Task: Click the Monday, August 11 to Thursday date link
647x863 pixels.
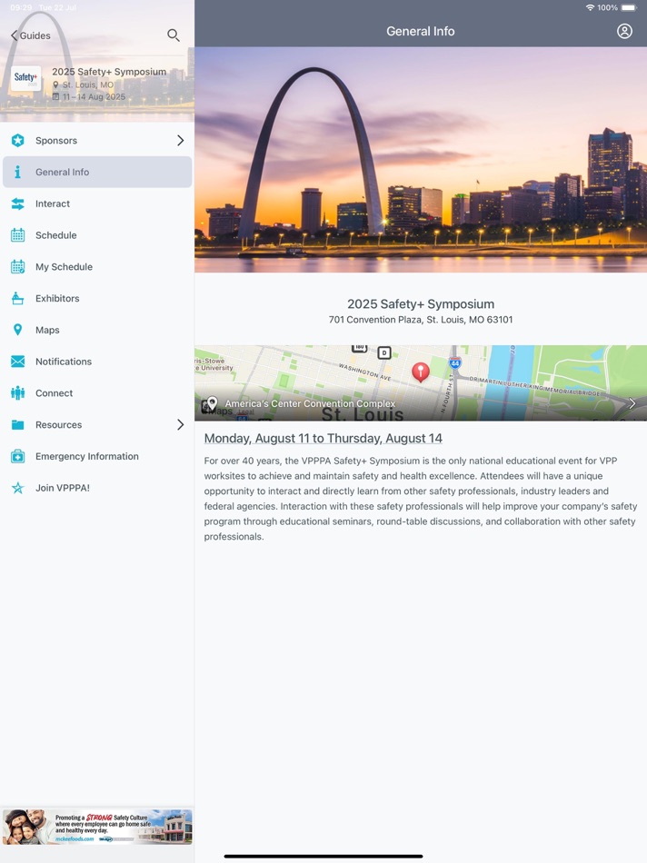Action: pos(323,438)
